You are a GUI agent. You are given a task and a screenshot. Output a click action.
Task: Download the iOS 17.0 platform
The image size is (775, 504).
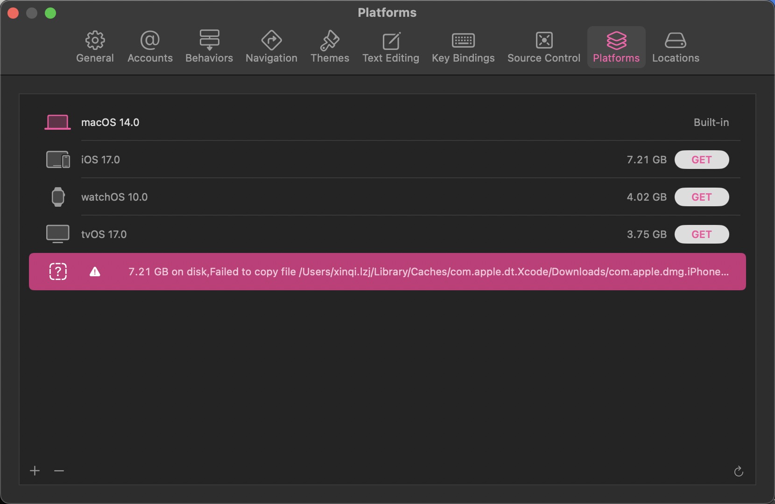click(701, 160)
